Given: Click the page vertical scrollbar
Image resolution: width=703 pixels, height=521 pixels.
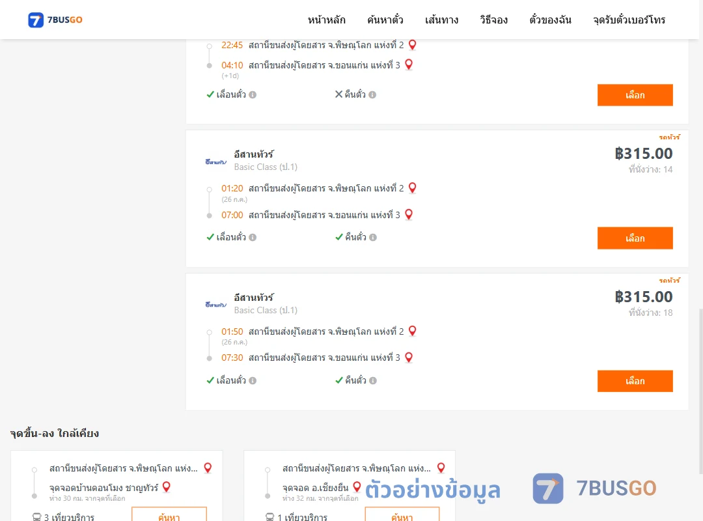Looking at the screenshot, I should (x=700, y=390).
